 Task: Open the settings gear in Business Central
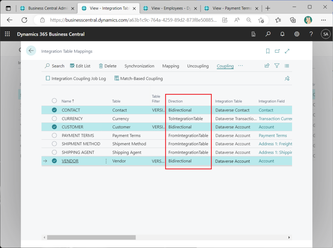(x=297, y=34)
